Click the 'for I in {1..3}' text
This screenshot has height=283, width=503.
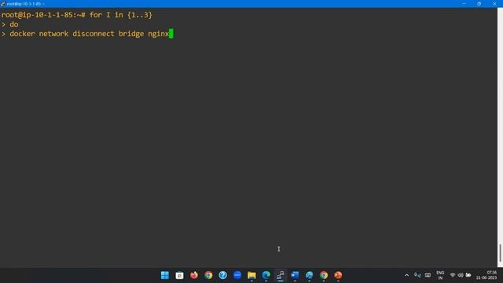click(x=120, y=15)
